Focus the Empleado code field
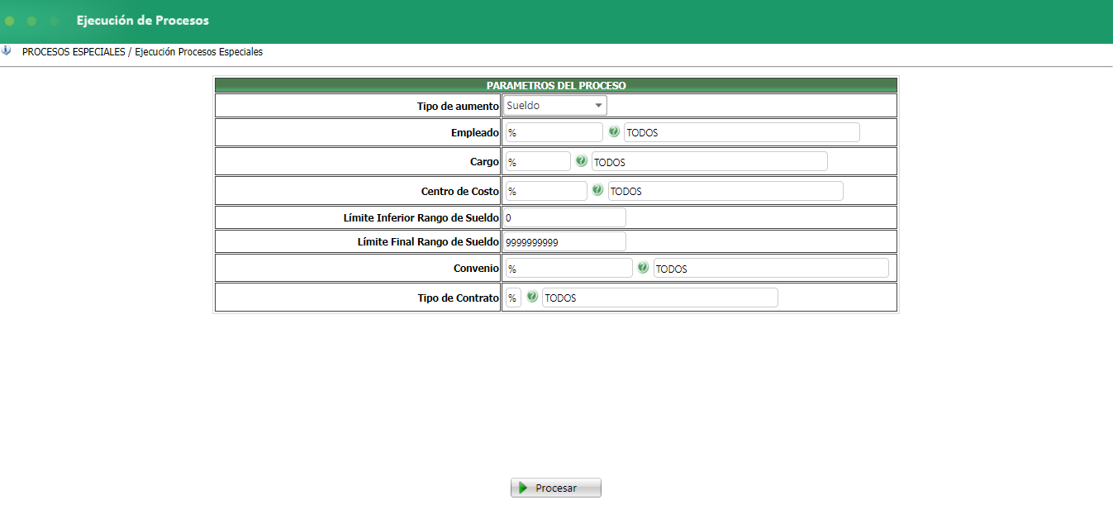 pyautogui.click(x=554, y=132)
